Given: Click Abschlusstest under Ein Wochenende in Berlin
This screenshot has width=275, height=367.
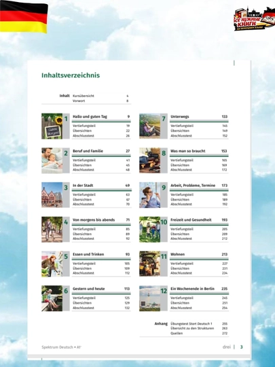Looking at the screenshot, I should click(x=181, y=308).
